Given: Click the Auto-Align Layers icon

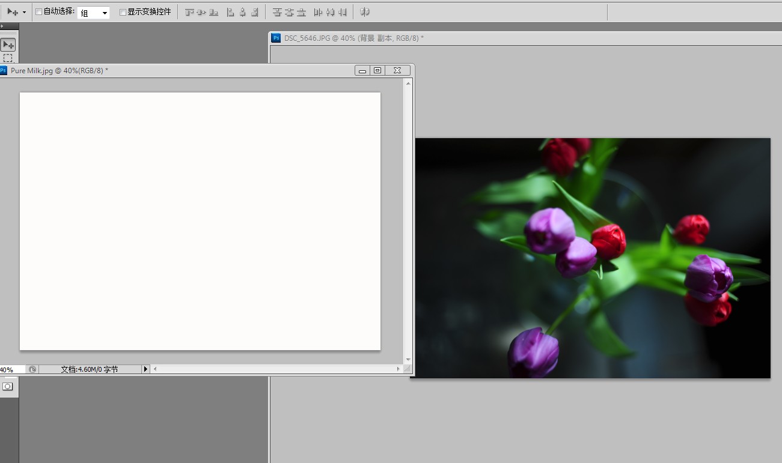Looking at the screenshot, I should click(365, 12).
